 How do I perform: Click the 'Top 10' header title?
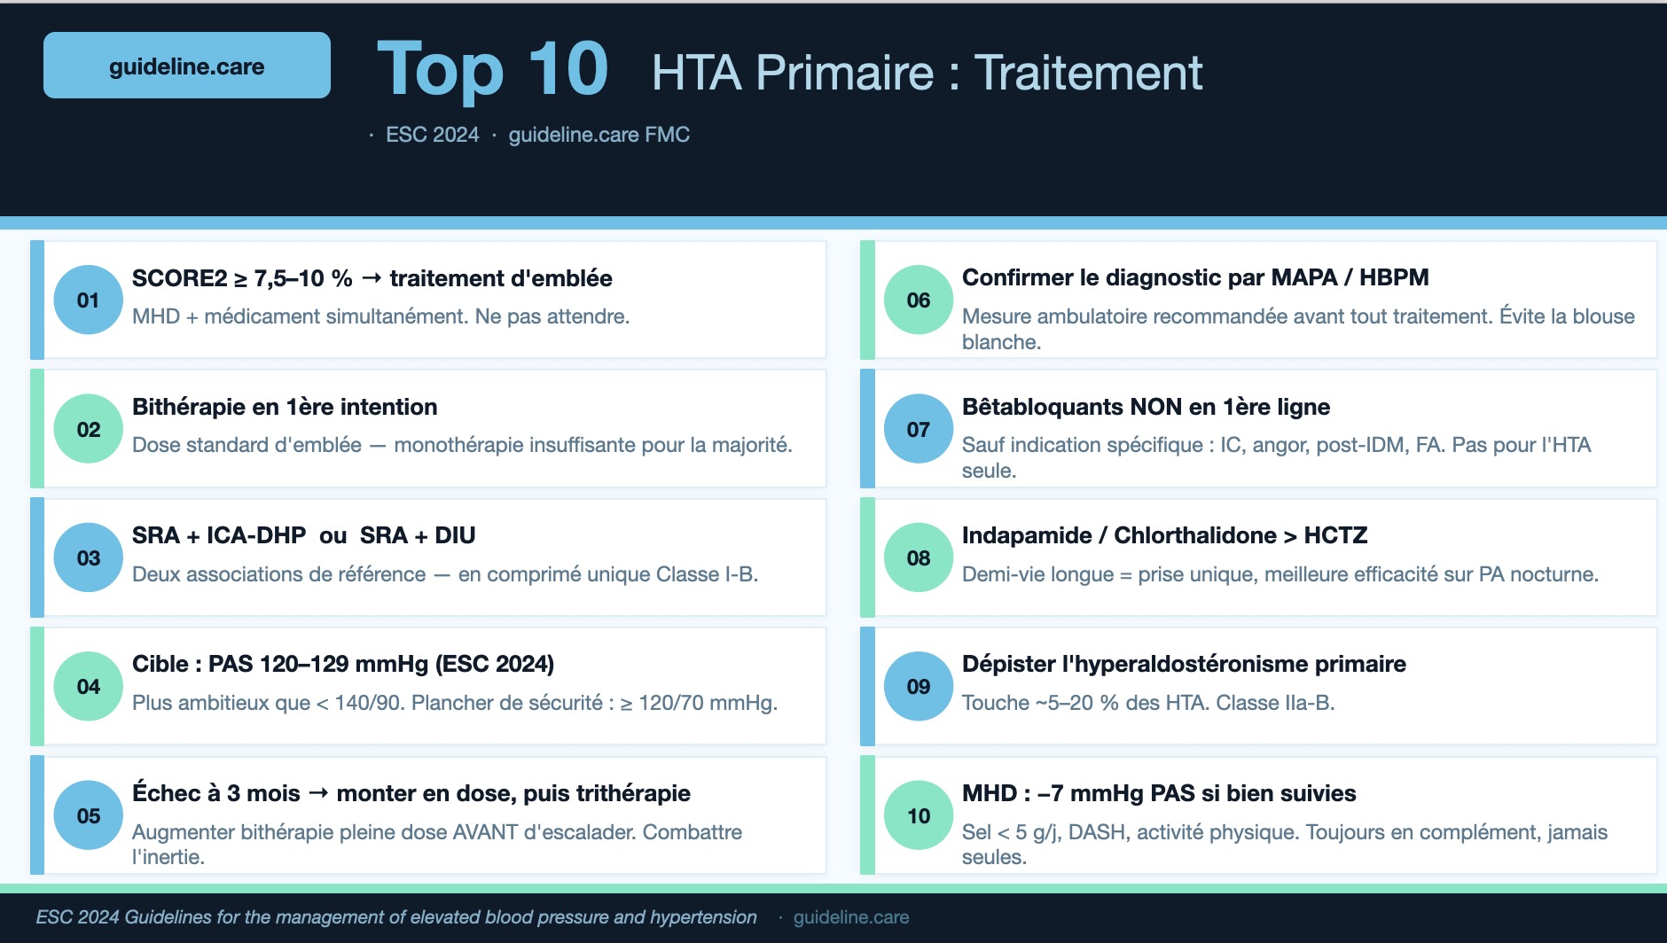tap(492, 69)
